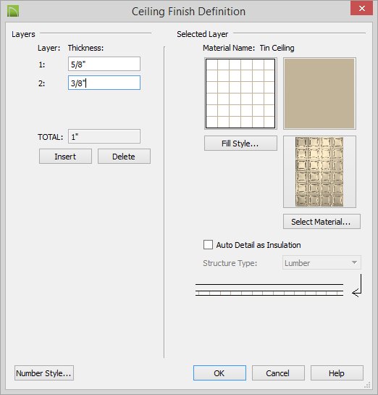Click the grid fill pattern preview

(240, 93)
